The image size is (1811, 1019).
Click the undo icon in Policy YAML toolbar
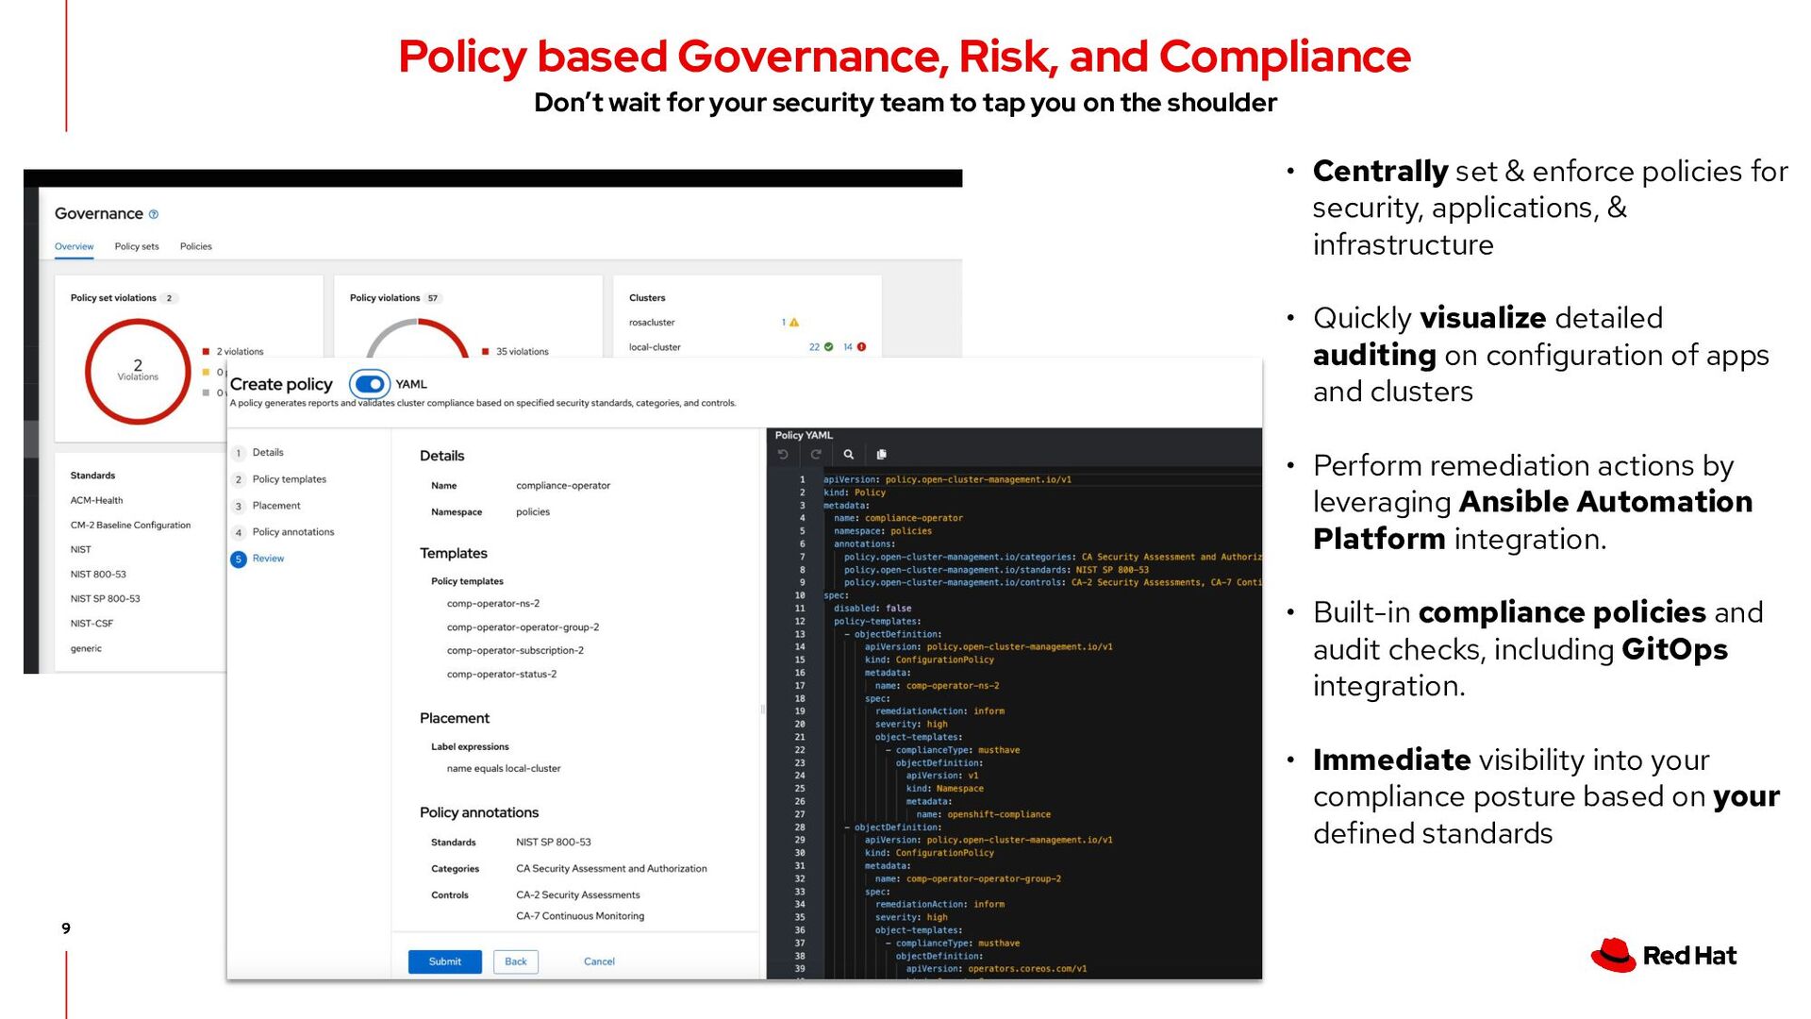[x=783, y=455]
